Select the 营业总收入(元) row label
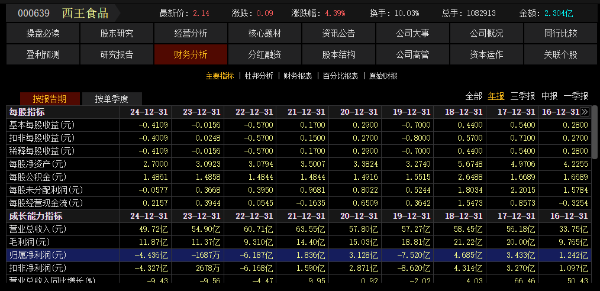Viewport: 600px width, 291px height. (x=37, y=229)
